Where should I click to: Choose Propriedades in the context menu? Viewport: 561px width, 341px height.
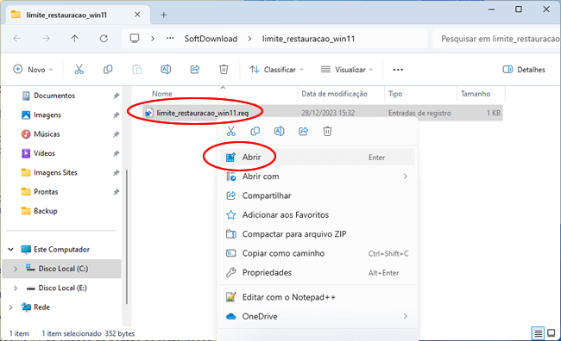coord(318,273)
